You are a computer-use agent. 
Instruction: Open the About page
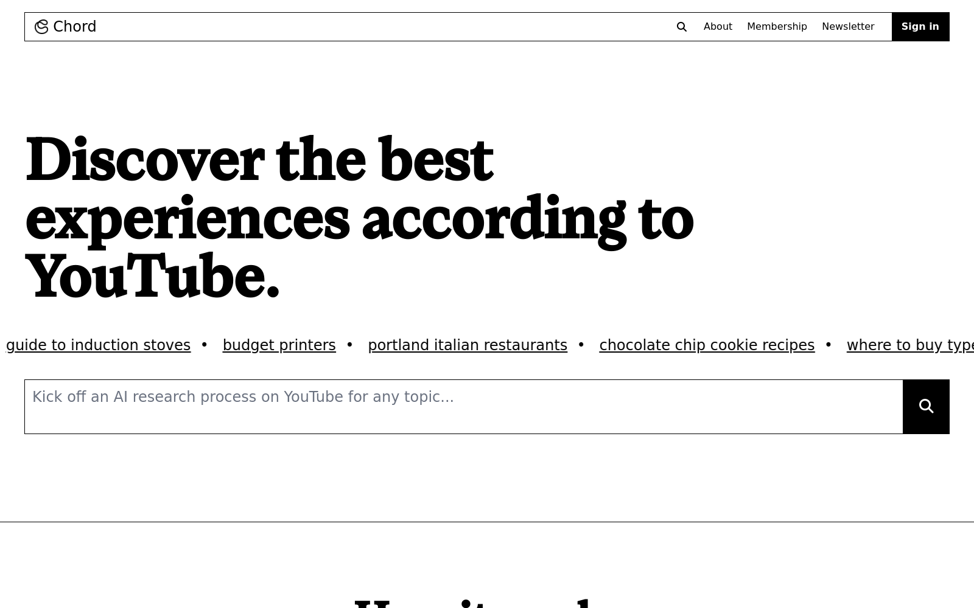pyautogui.click(x=718, y=27)
